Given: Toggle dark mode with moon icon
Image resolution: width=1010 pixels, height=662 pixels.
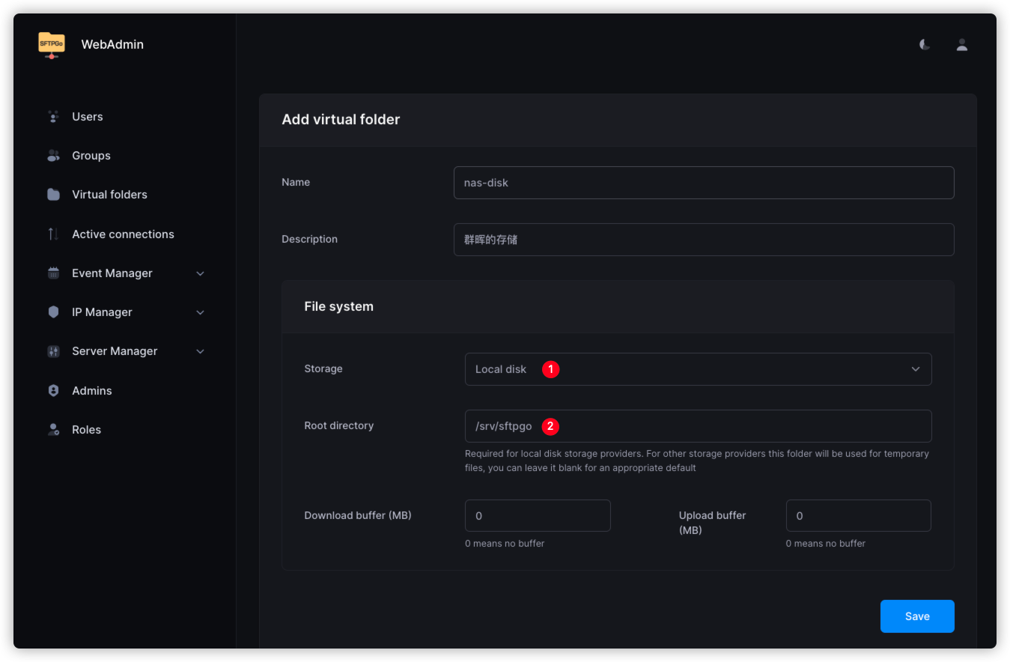Looking at the screenshot, I should click(x=925, y=45).
